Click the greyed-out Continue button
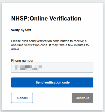This screenshot has height=112, width=105. coord(82,98)
